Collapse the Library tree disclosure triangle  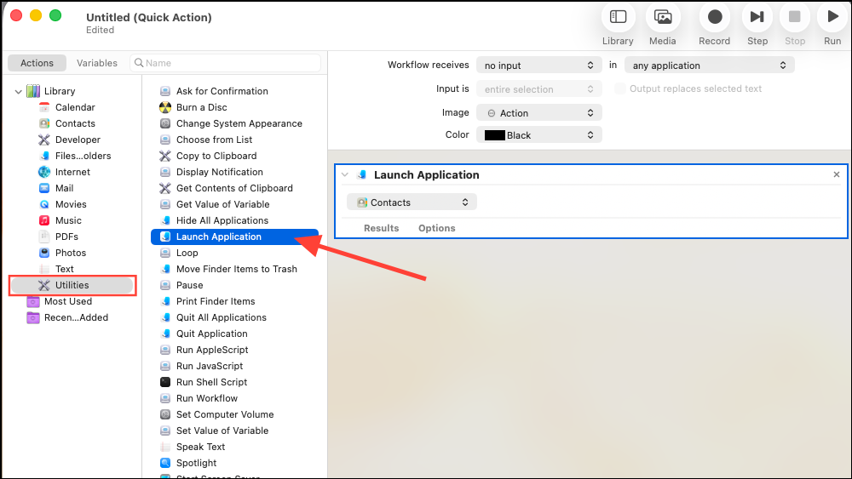coord(19,91)
